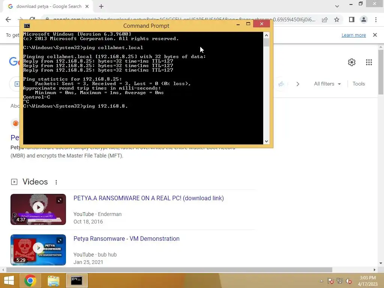Open 'PETYA.A RANSOMWARE ON A REAL PC!' link

click(148, 198)
